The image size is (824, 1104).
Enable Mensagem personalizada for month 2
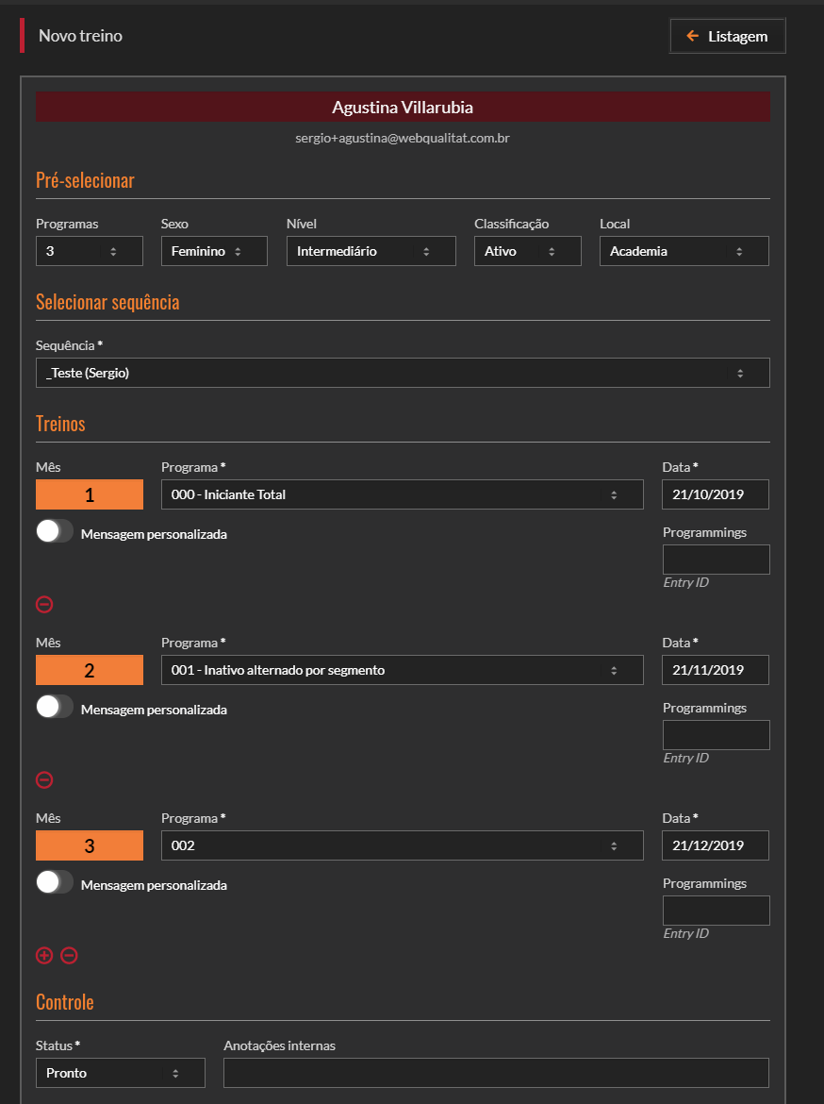coord(55,708)
